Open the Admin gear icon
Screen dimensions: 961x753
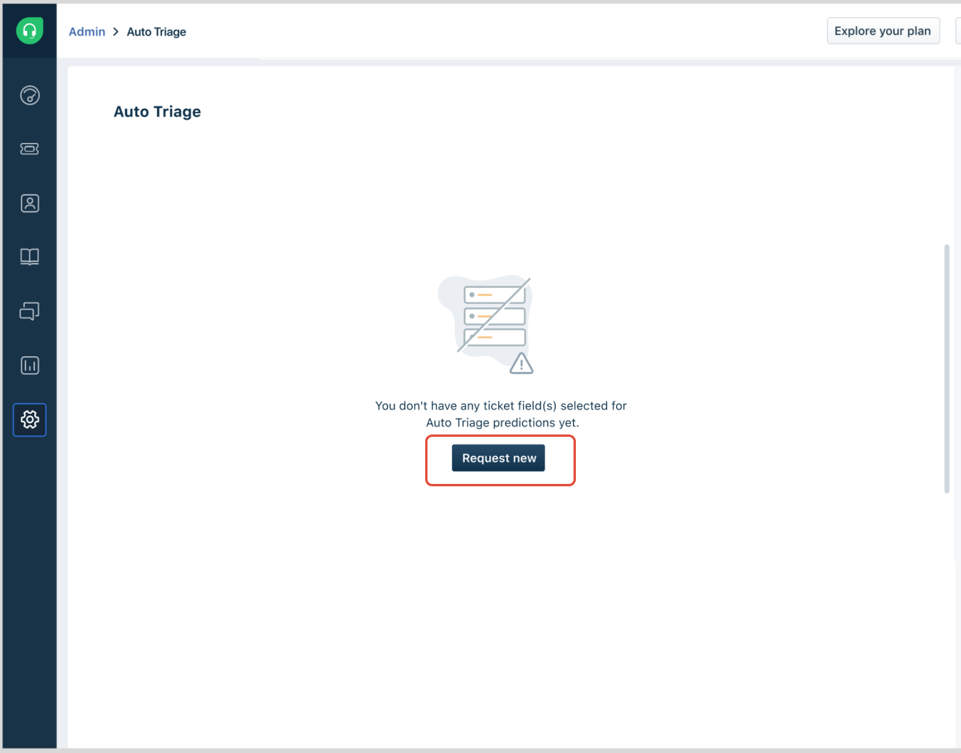click(x=29, y=420)
